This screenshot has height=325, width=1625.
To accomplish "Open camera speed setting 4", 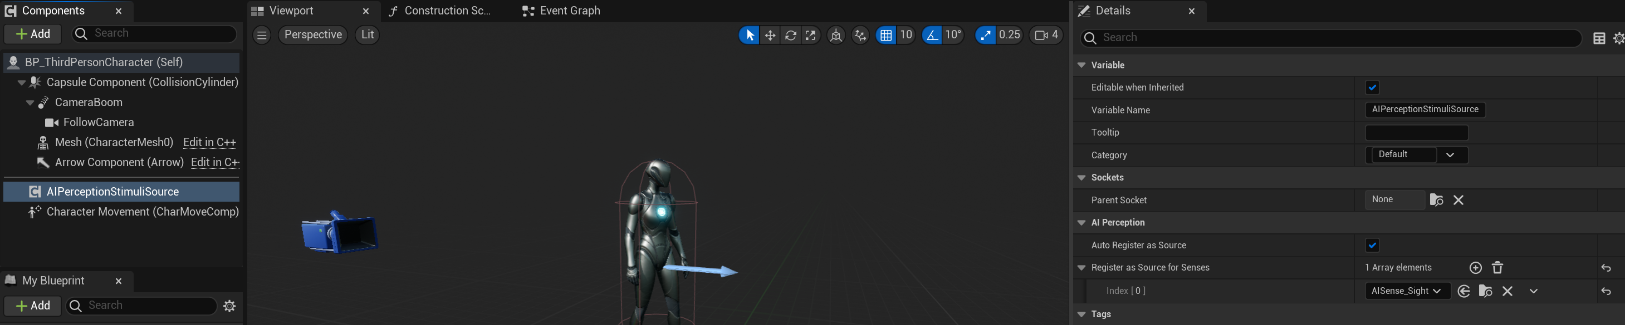I will [1046, 35].
